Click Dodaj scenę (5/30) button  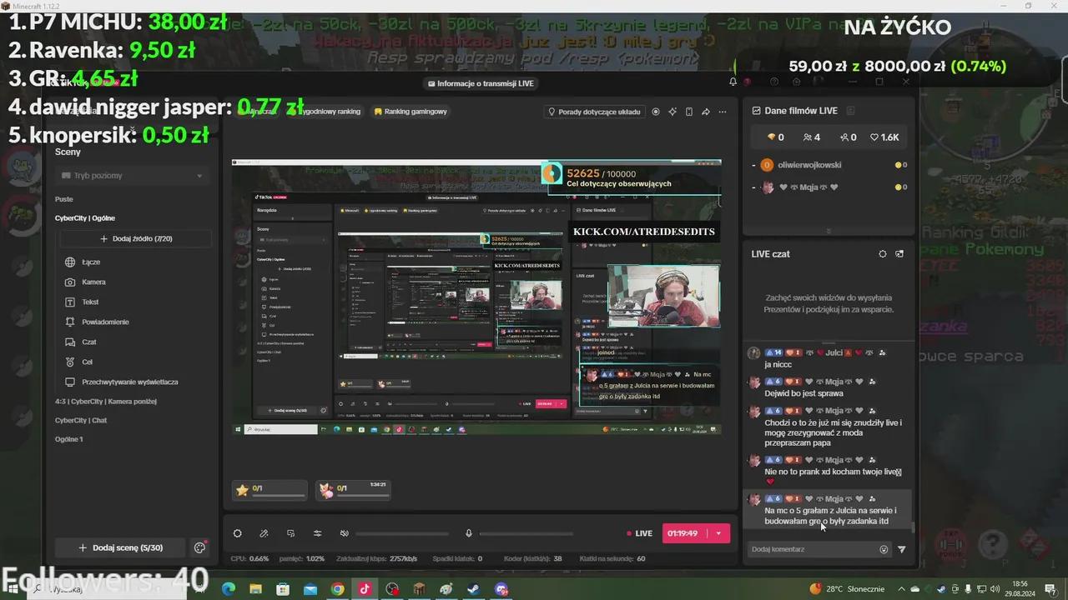[x=121, y=547]
